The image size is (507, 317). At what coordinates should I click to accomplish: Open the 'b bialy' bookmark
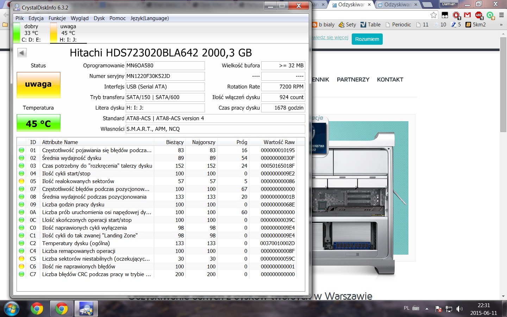(x=324, y=25)
